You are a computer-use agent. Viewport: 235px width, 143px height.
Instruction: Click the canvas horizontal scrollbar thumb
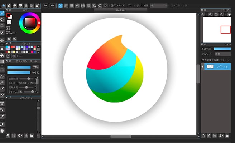pos(121,137)
